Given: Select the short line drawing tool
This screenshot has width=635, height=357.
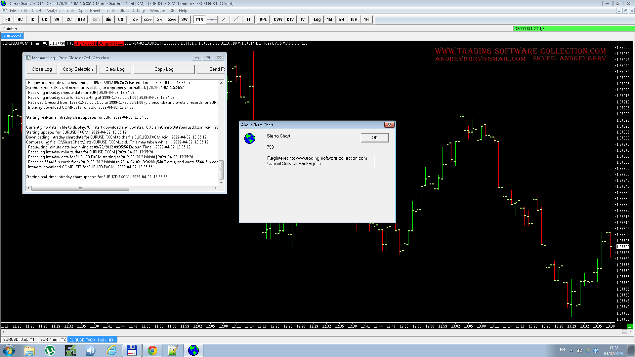Looking at the screenshot, I should (x=224, y=20).
